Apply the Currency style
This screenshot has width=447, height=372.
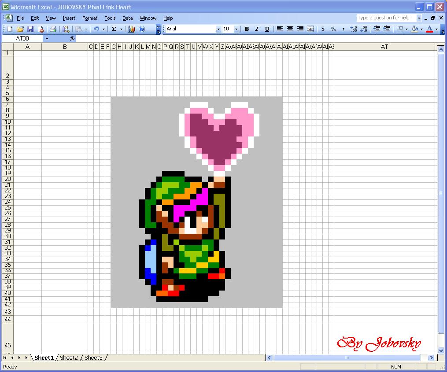coord(322,29)
